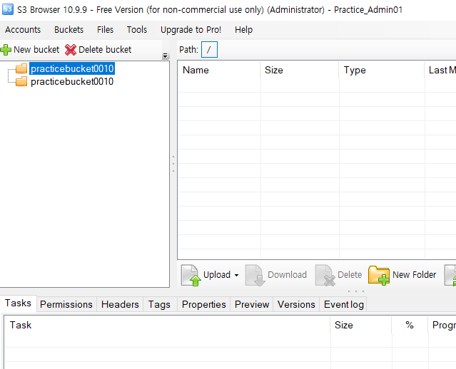This screenshot has width=456, height=369.
Task: Switch to the Properties tab
Action: coord(204,304)
